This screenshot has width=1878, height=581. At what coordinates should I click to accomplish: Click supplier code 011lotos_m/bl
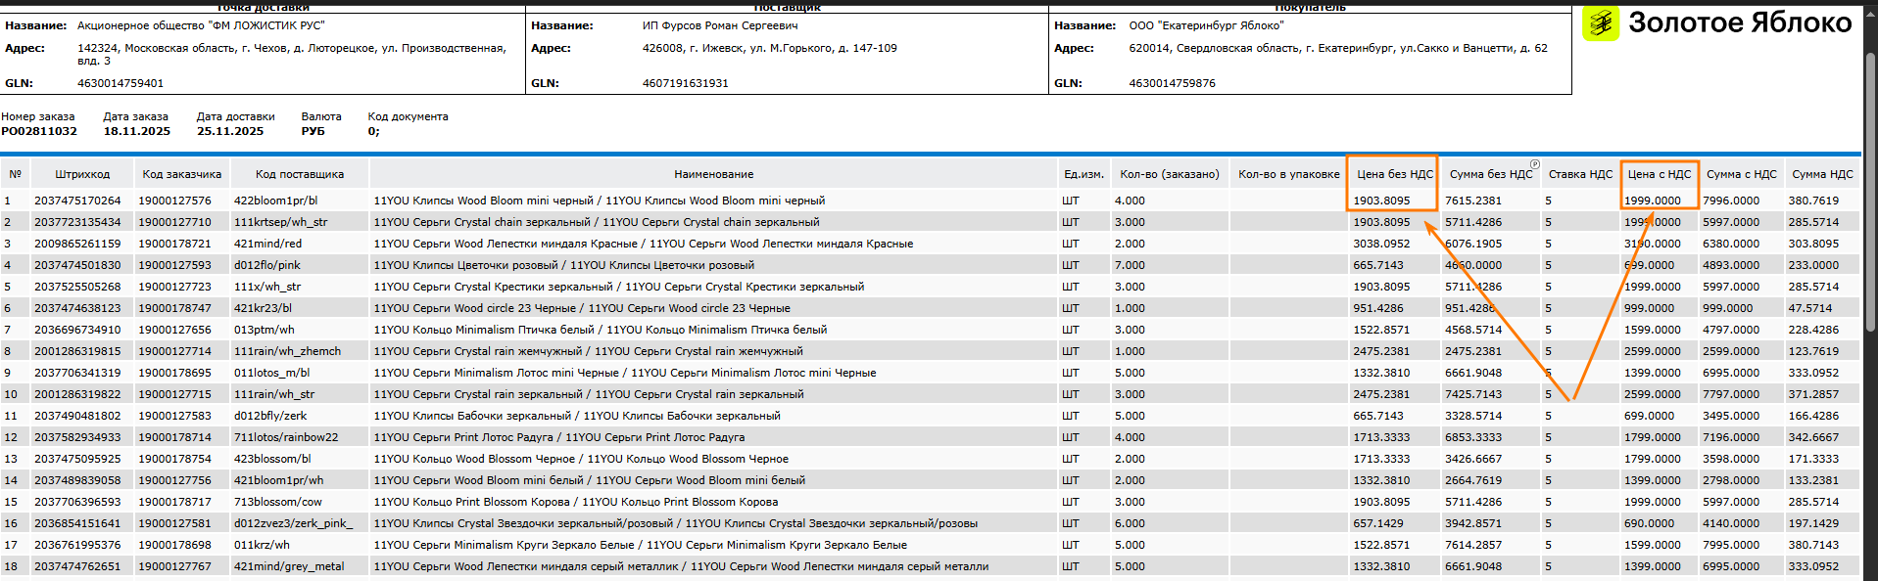pos(272,373)
